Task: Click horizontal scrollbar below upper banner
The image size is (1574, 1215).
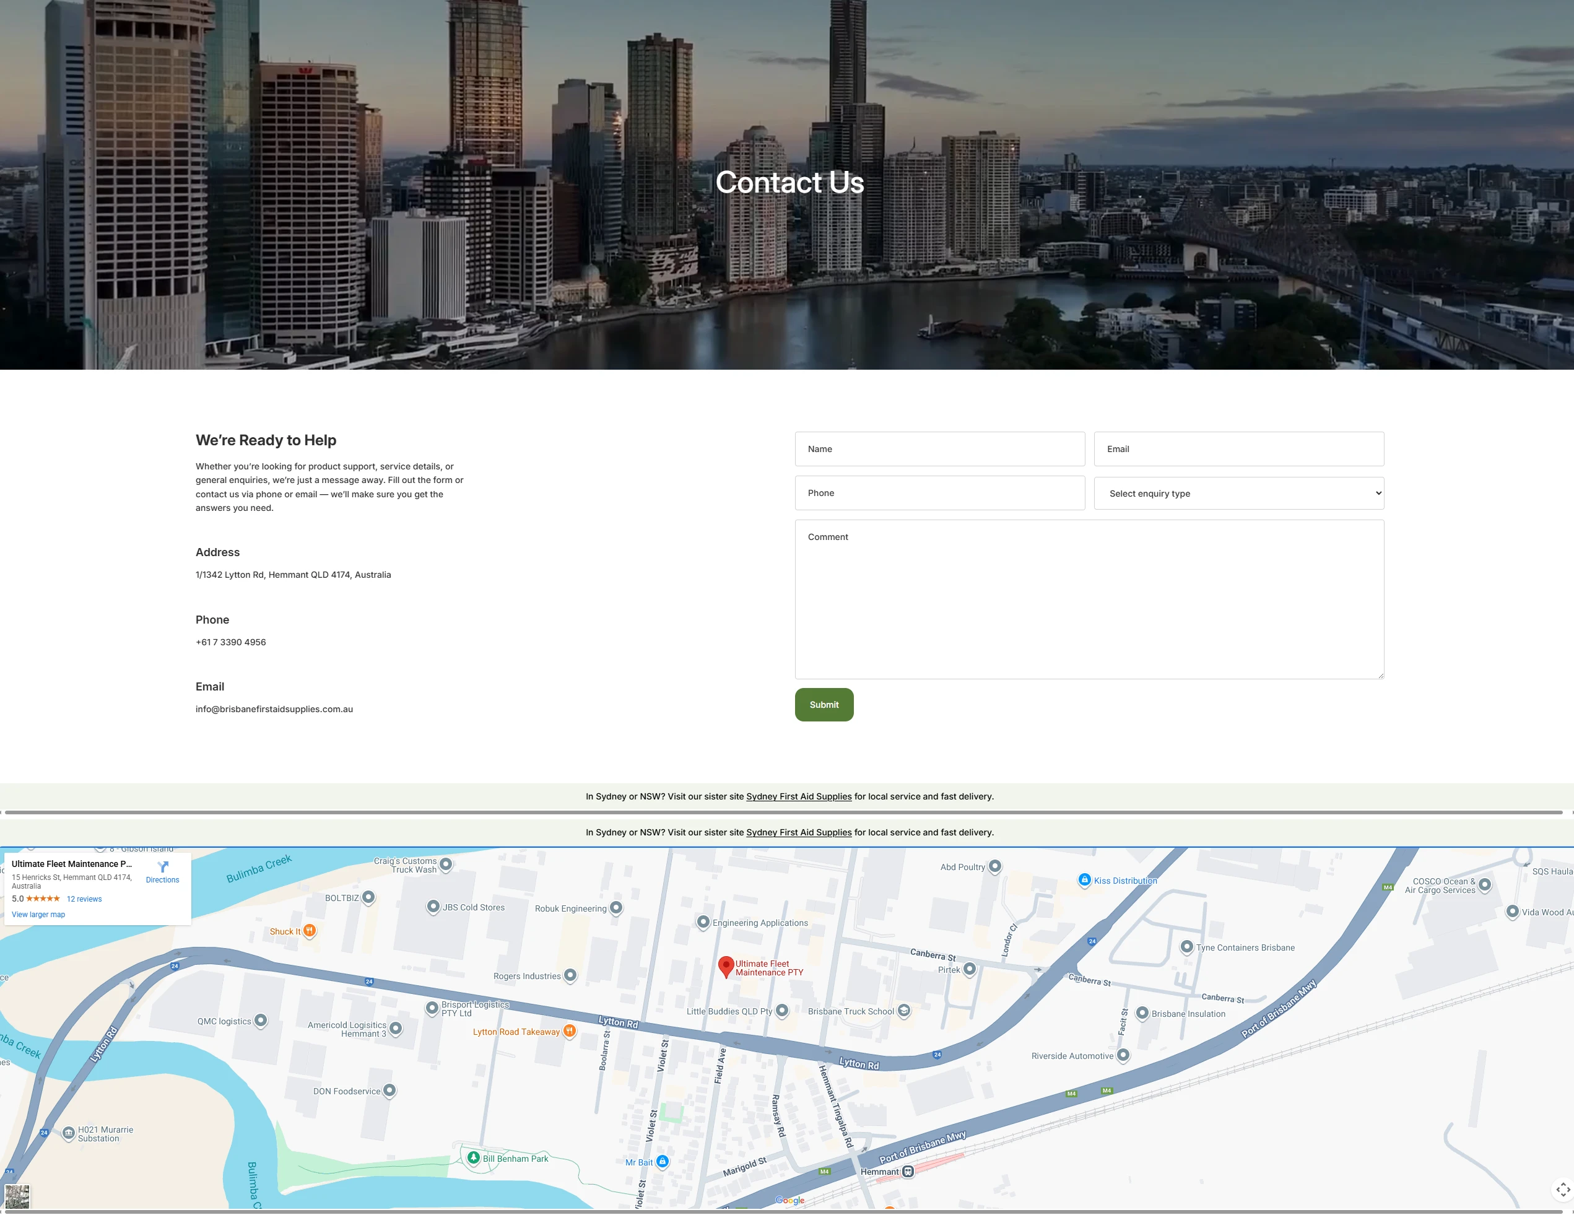Action: [783, 812]
